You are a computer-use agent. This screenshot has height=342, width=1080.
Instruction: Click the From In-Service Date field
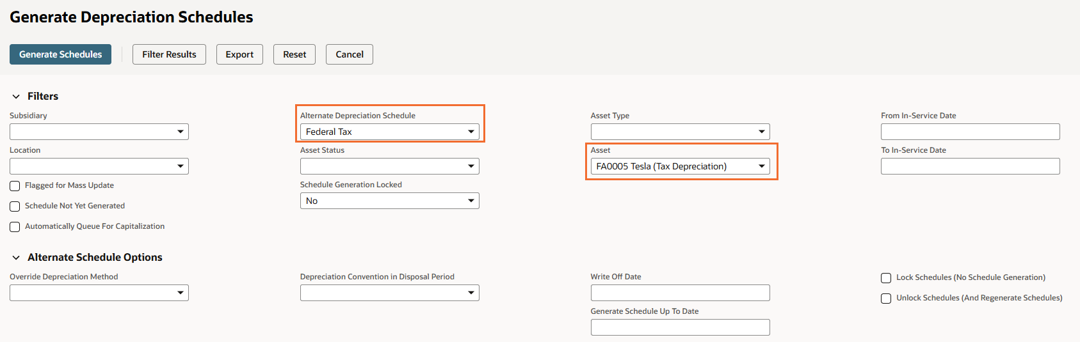(x=970, y=132)
